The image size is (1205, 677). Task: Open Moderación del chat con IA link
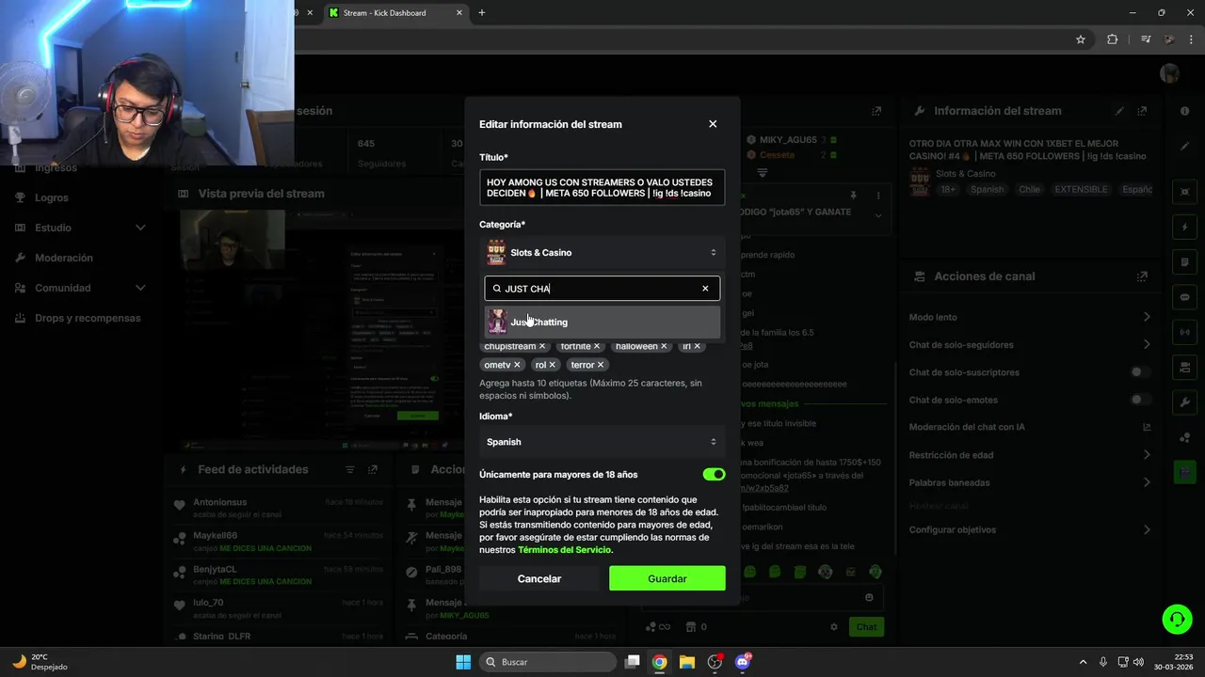(x=1147, y=427)
